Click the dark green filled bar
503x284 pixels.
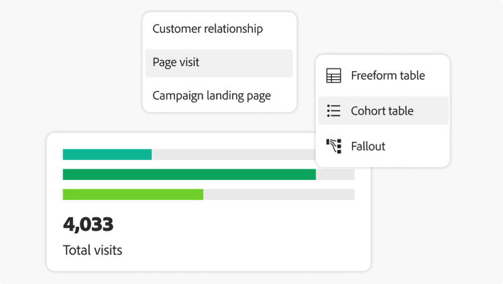(189, 175)
